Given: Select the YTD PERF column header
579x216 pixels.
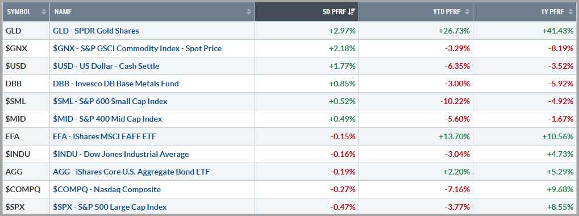Looking at the screenshot, I should (x=416, y=12).
